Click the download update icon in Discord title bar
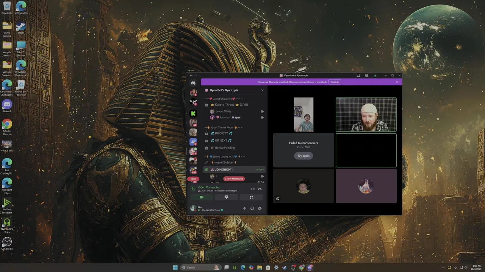The height and width of the screenshot is (272, 485). pyautogui.click(x=375, y=76)
